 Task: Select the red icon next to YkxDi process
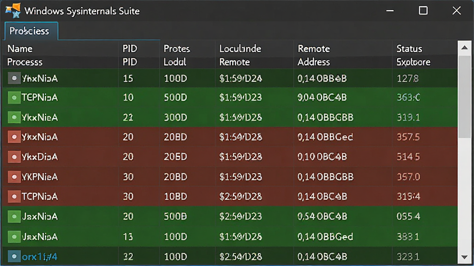(14, 157)
